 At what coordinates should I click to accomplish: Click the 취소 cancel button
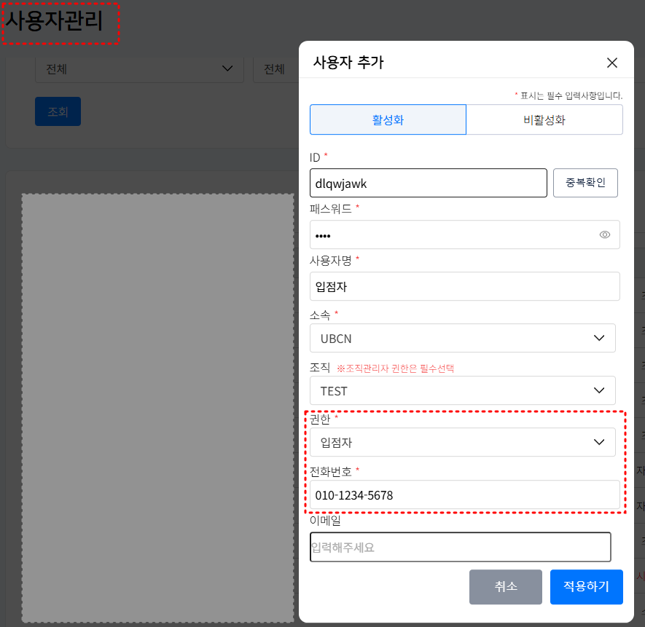[x=505, y=587]
